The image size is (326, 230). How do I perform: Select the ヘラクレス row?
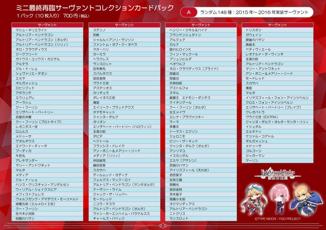(124, 59)
